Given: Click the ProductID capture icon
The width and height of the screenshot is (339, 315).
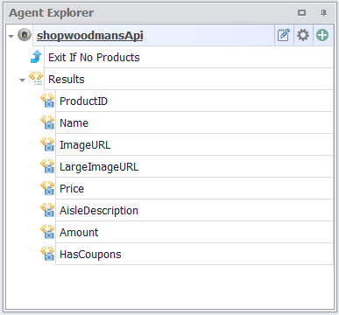Looking at the screenshot, I should tap(47, 101).
